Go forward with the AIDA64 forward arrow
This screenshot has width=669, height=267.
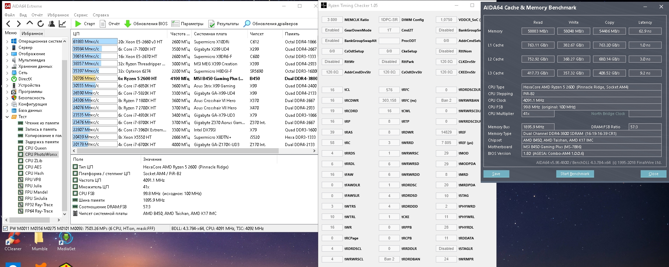pos(19,24)
